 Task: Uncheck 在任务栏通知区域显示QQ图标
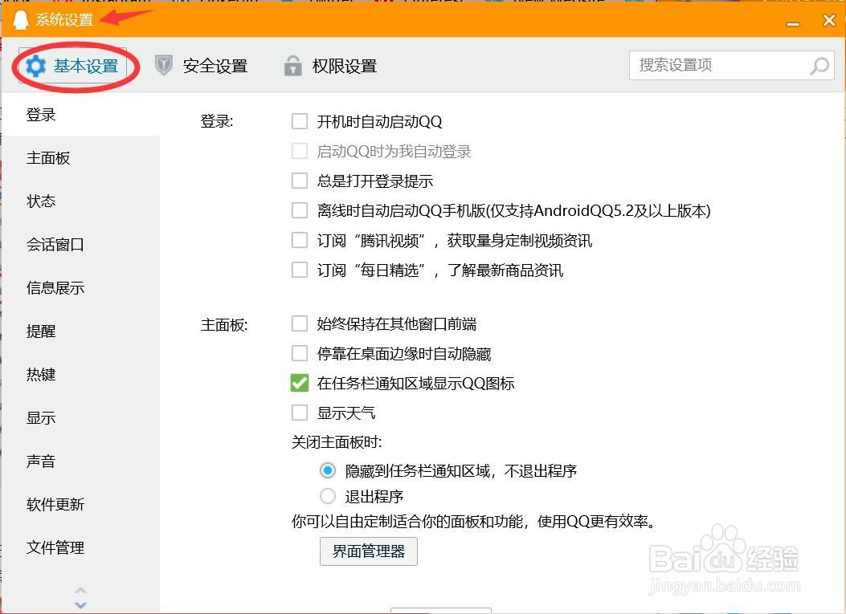300,384
